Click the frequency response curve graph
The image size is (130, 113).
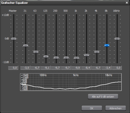71,82
